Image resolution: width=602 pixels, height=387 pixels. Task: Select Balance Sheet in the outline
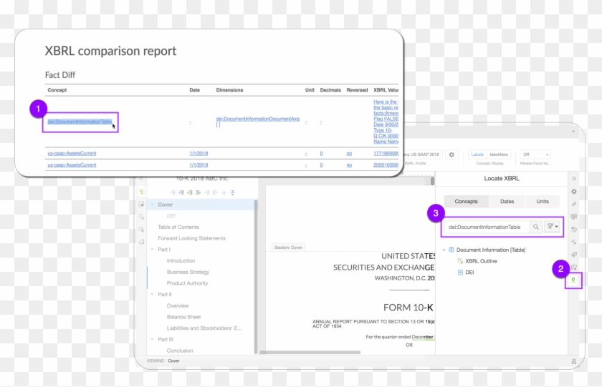[183, 317]
